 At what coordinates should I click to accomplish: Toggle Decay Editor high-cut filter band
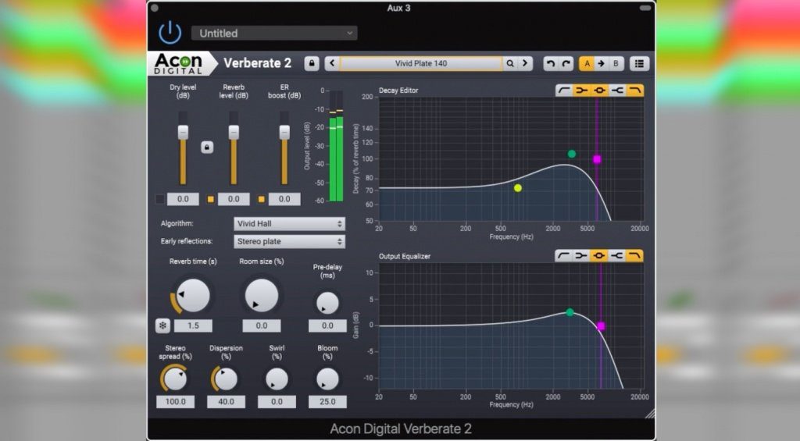[635, 91]
